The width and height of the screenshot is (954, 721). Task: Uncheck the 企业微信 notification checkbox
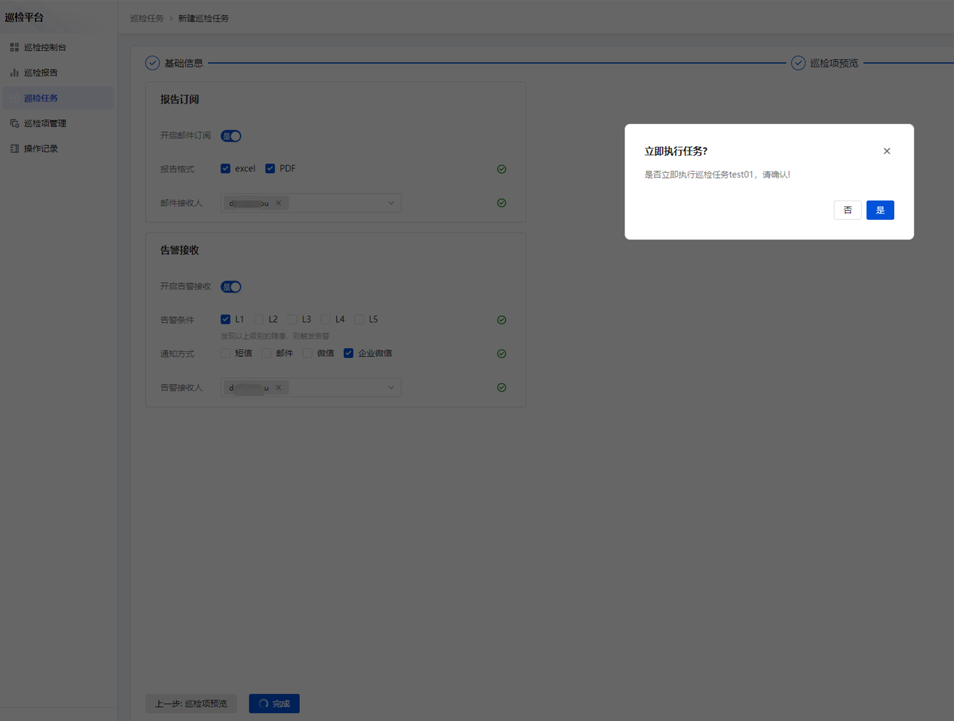point(348,353)
